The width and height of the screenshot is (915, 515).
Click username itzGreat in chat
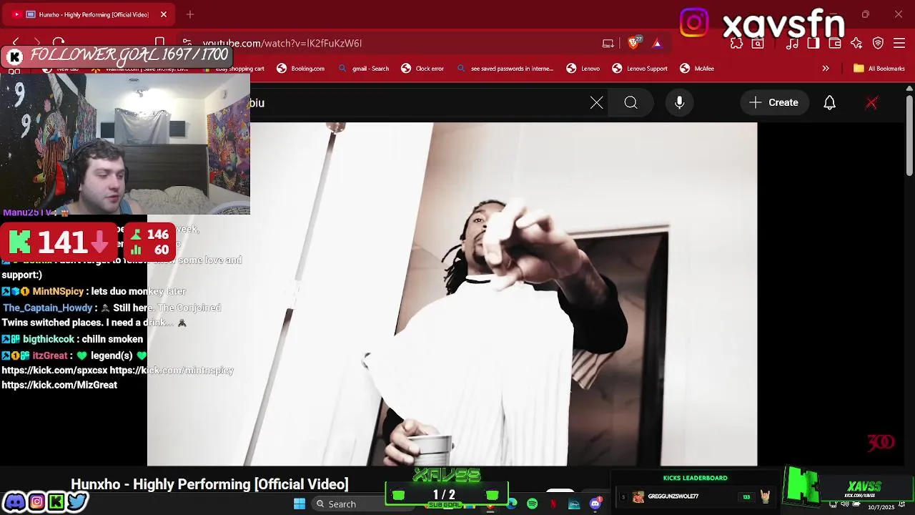(50, 355)
